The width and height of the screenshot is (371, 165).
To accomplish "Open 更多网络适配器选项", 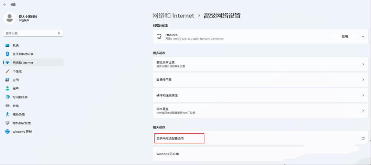I will [x=260, y=138].
